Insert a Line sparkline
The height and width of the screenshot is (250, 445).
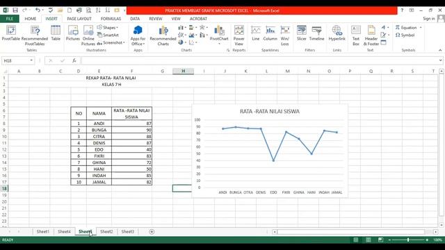(x=256, y=33)
